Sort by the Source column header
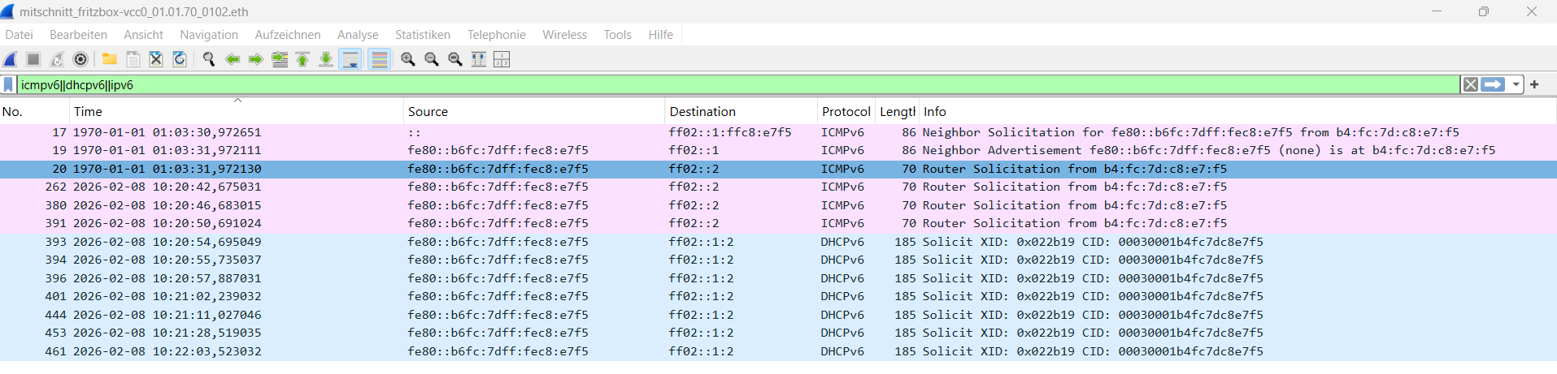 [x=533, y=111]
